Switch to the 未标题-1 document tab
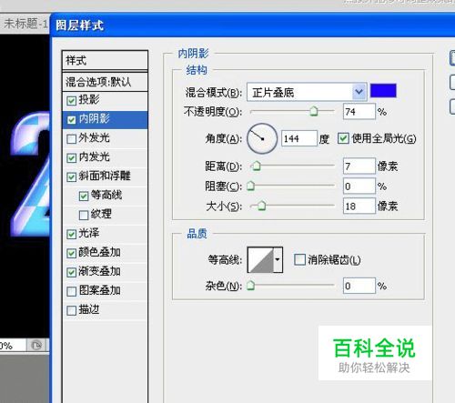455x403 pixels. (25, 24)
